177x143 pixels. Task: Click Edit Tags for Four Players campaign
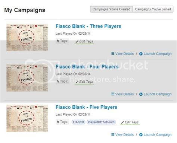point(84,82)
